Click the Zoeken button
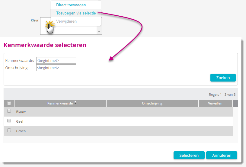The image size is (246, 167). click(x=223, y=78)
